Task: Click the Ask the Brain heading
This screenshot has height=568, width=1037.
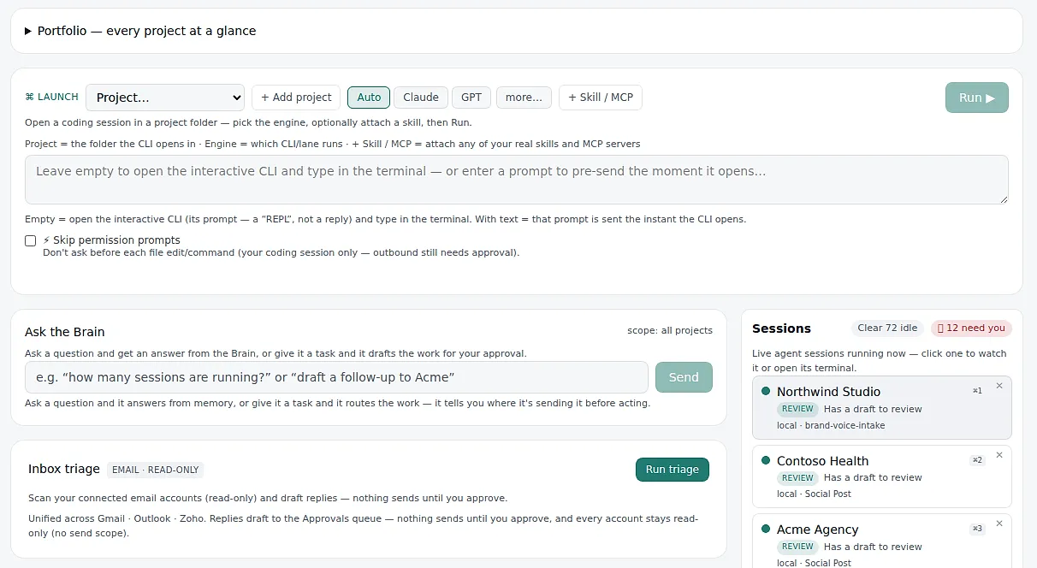Action: 65,332
